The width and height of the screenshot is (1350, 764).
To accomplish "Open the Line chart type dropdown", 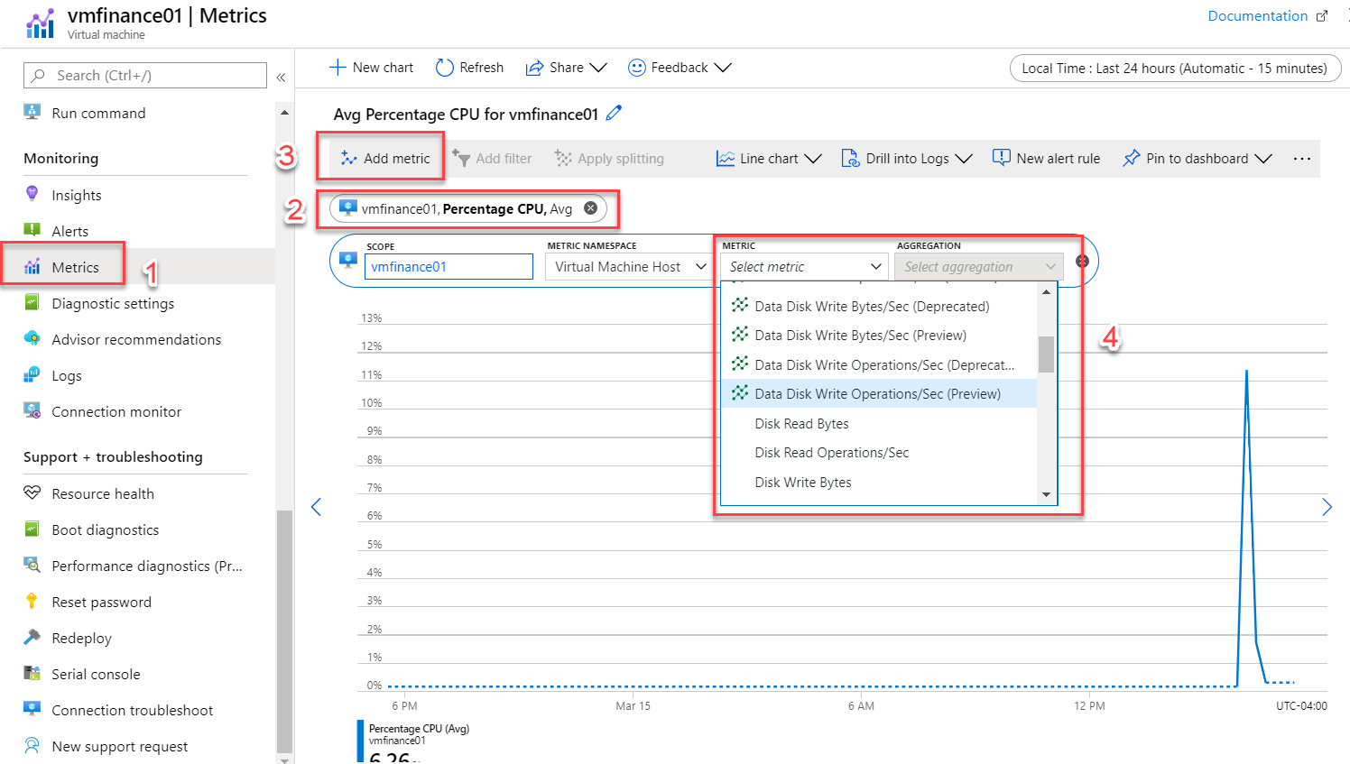I will coord(769,159).
